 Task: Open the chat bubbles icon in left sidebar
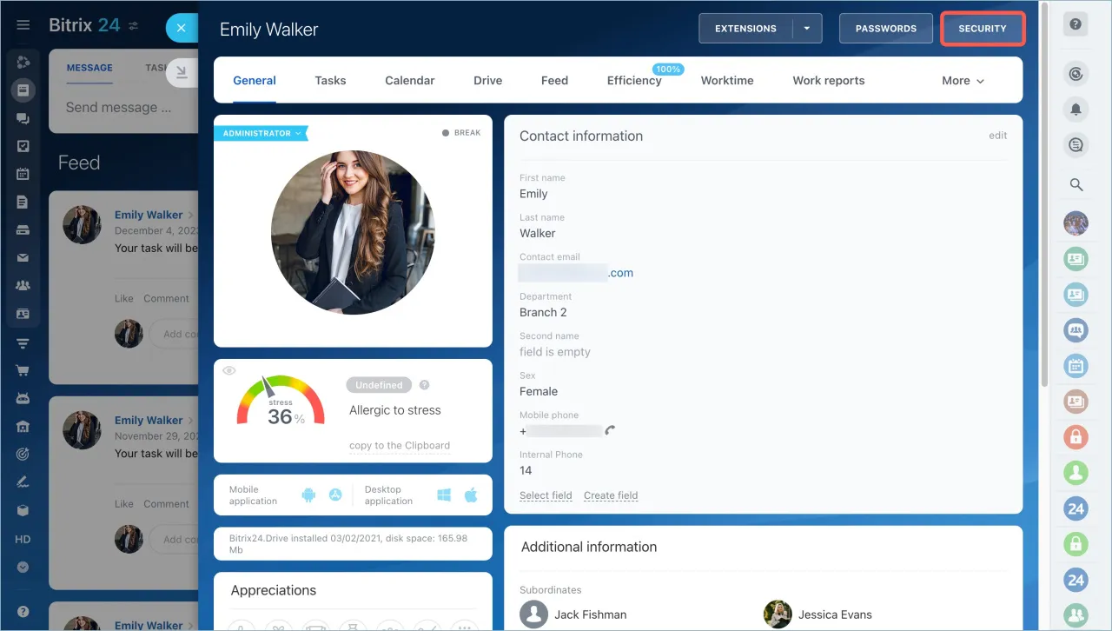23,118
